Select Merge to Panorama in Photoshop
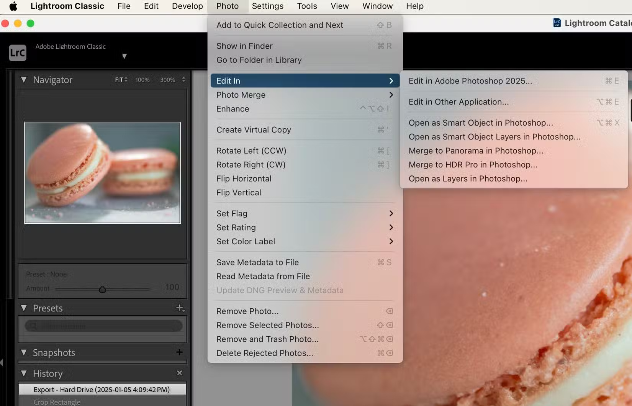This screenshot has width=632, height=406. (476, 151)
